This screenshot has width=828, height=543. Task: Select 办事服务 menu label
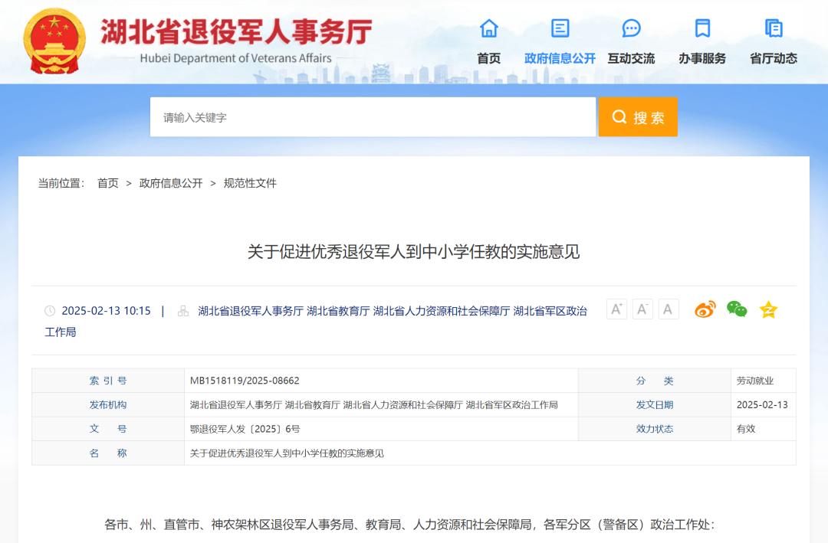(x=702, y=58)
